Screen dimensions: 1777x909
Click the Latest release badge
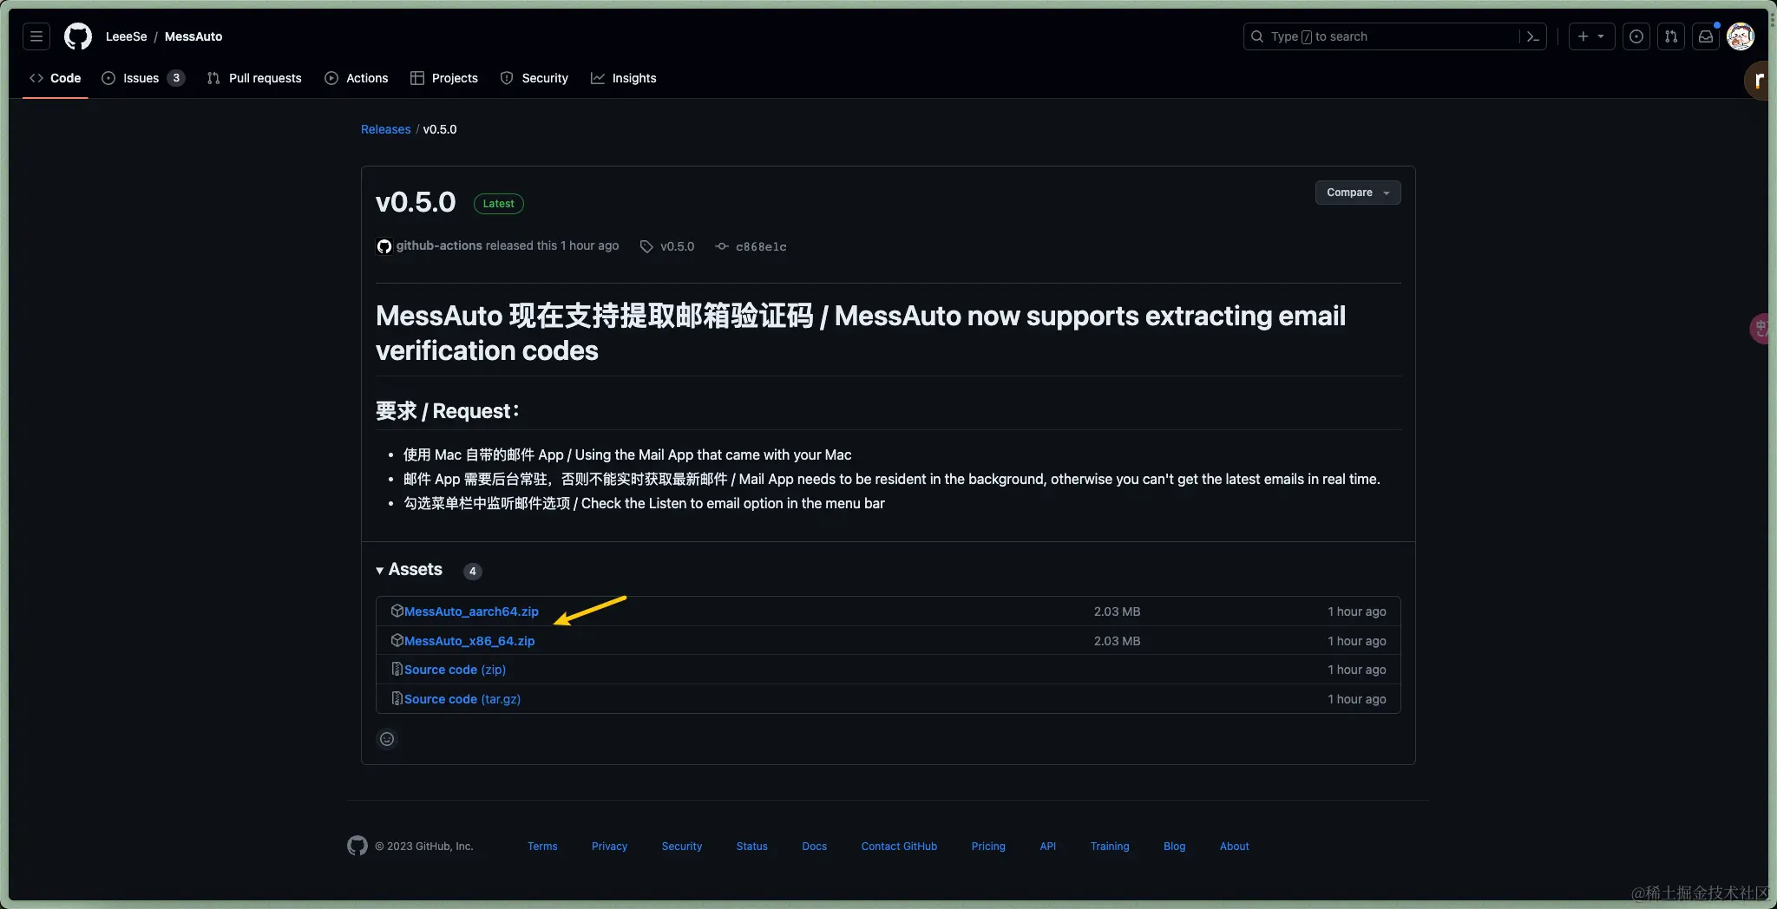click(499, 204)
